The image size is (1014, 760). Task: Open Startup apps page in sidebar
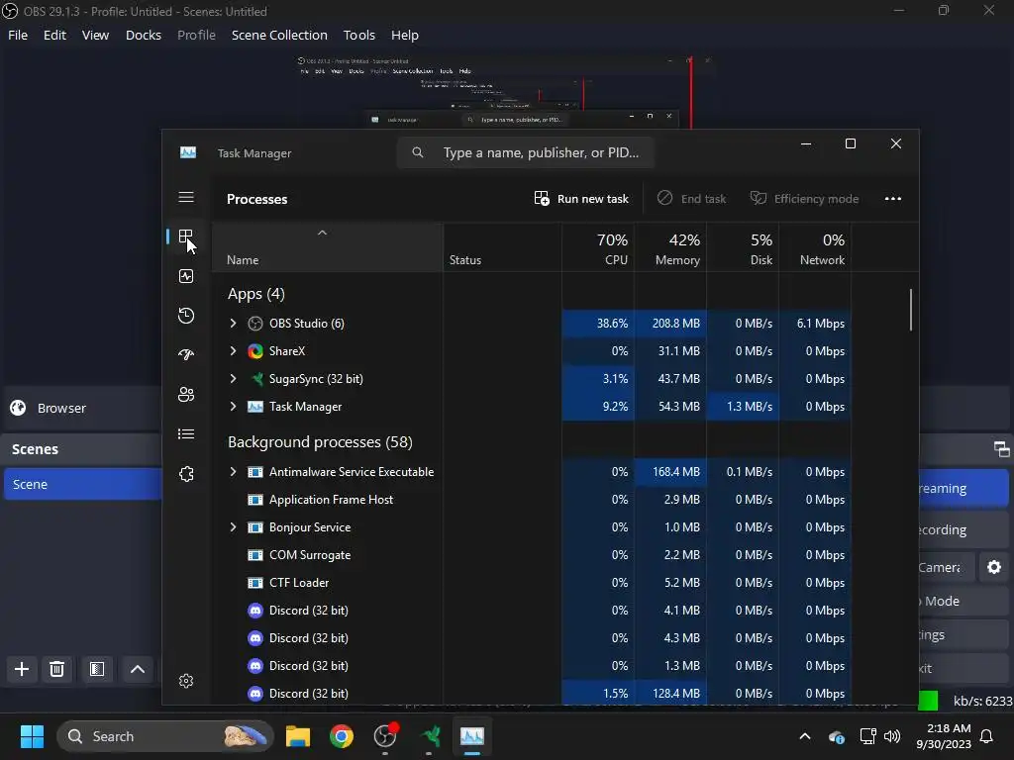pos(186,355)
